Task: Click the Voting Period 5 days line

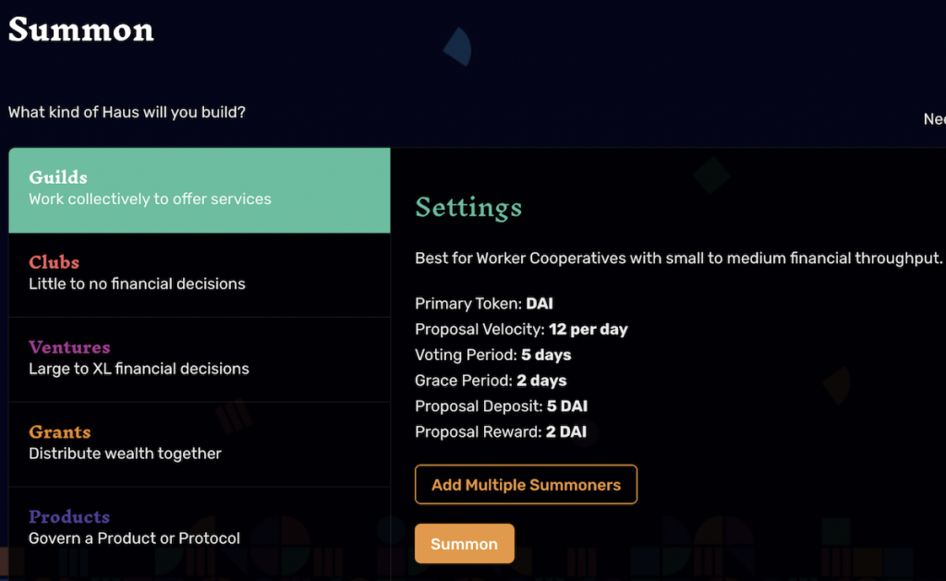Action: [x=492, y=355]
